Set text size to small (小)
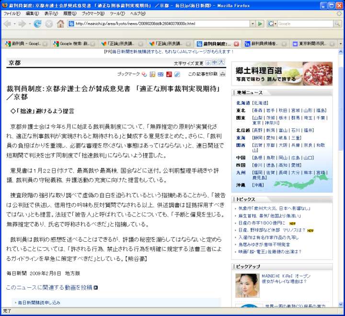The width and height of the screenshot is (345, 316). click(x=208, y=63)
